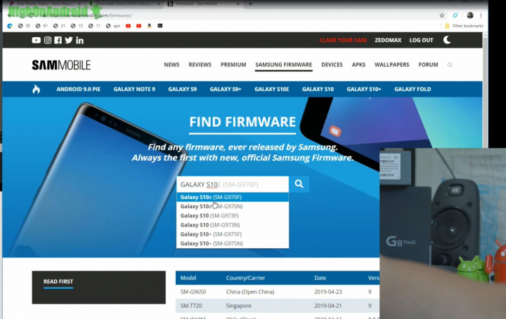Select Galaxy S10e (SM-G970F) suggestion

(x=233, y=197)
